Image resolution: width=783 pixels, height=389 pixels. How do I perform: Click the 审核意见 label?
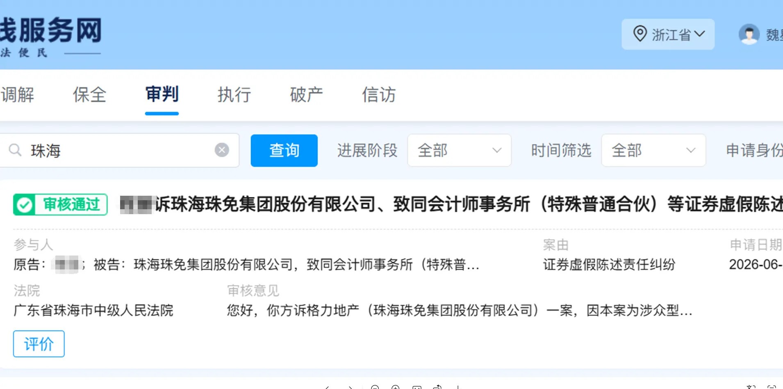pos(253,291)
